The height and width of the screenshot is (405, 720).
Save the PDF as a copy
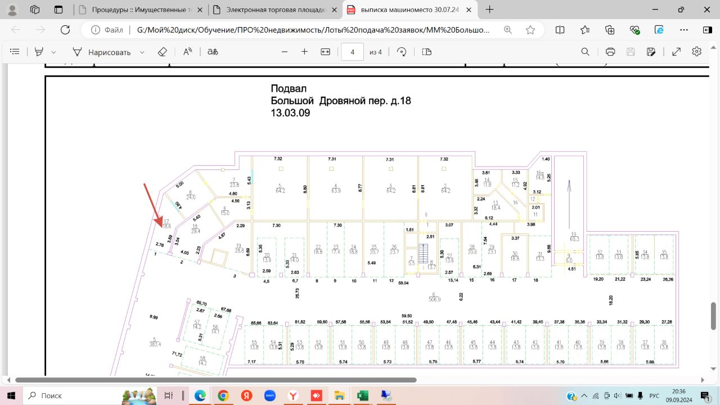pos(651,52)
